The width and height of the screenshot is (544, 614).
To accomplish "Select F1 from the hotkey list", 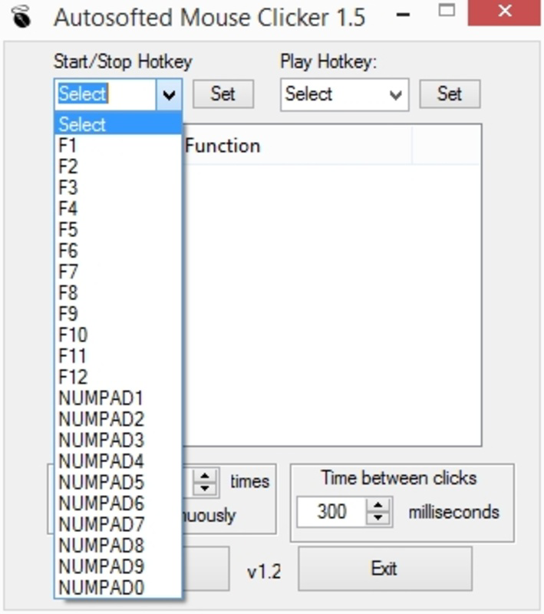I will pyautogui.click(x=118, y=145).
